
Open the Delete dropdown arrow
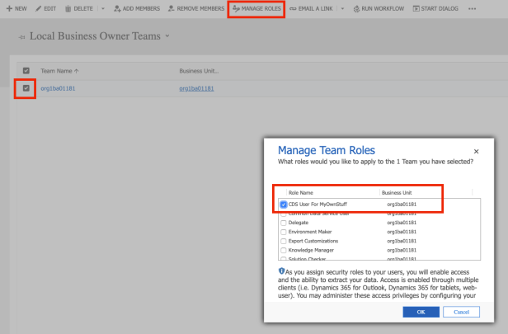point(103,8)
